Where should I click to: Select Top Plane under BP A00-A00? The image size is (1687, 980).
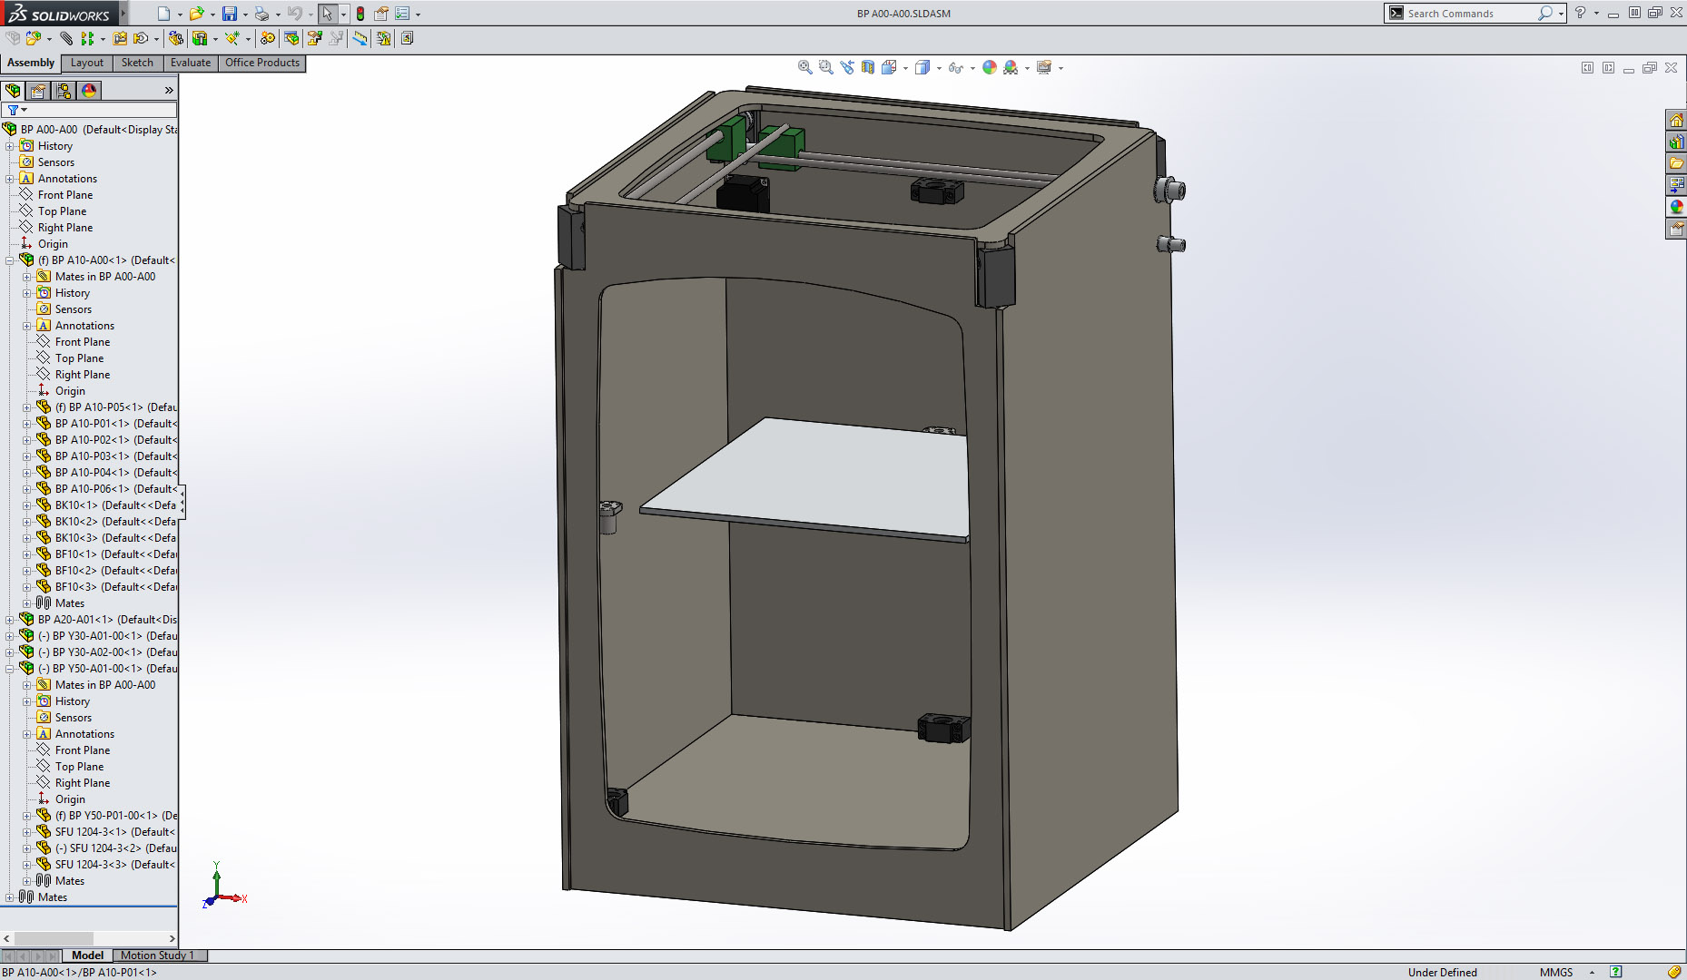(x=62, y=211)
